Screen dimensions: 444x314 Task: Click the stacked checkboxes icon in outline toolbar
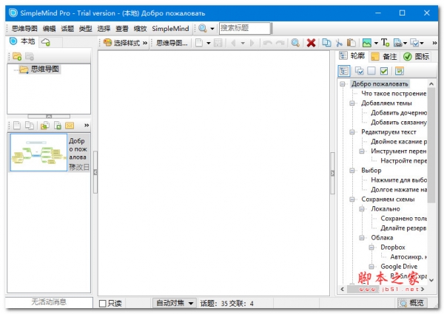(360, 71)
